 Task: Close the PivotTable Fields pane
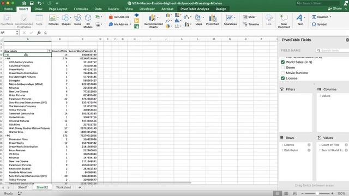coord(347,40)
